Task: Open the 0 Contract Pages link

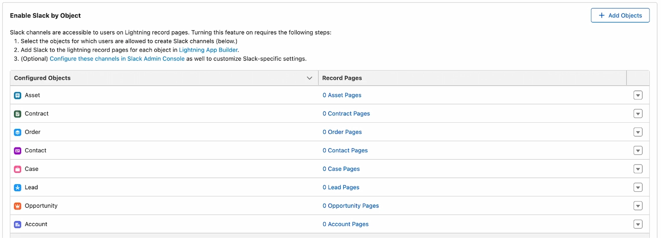Action: [x=346, y=114]
